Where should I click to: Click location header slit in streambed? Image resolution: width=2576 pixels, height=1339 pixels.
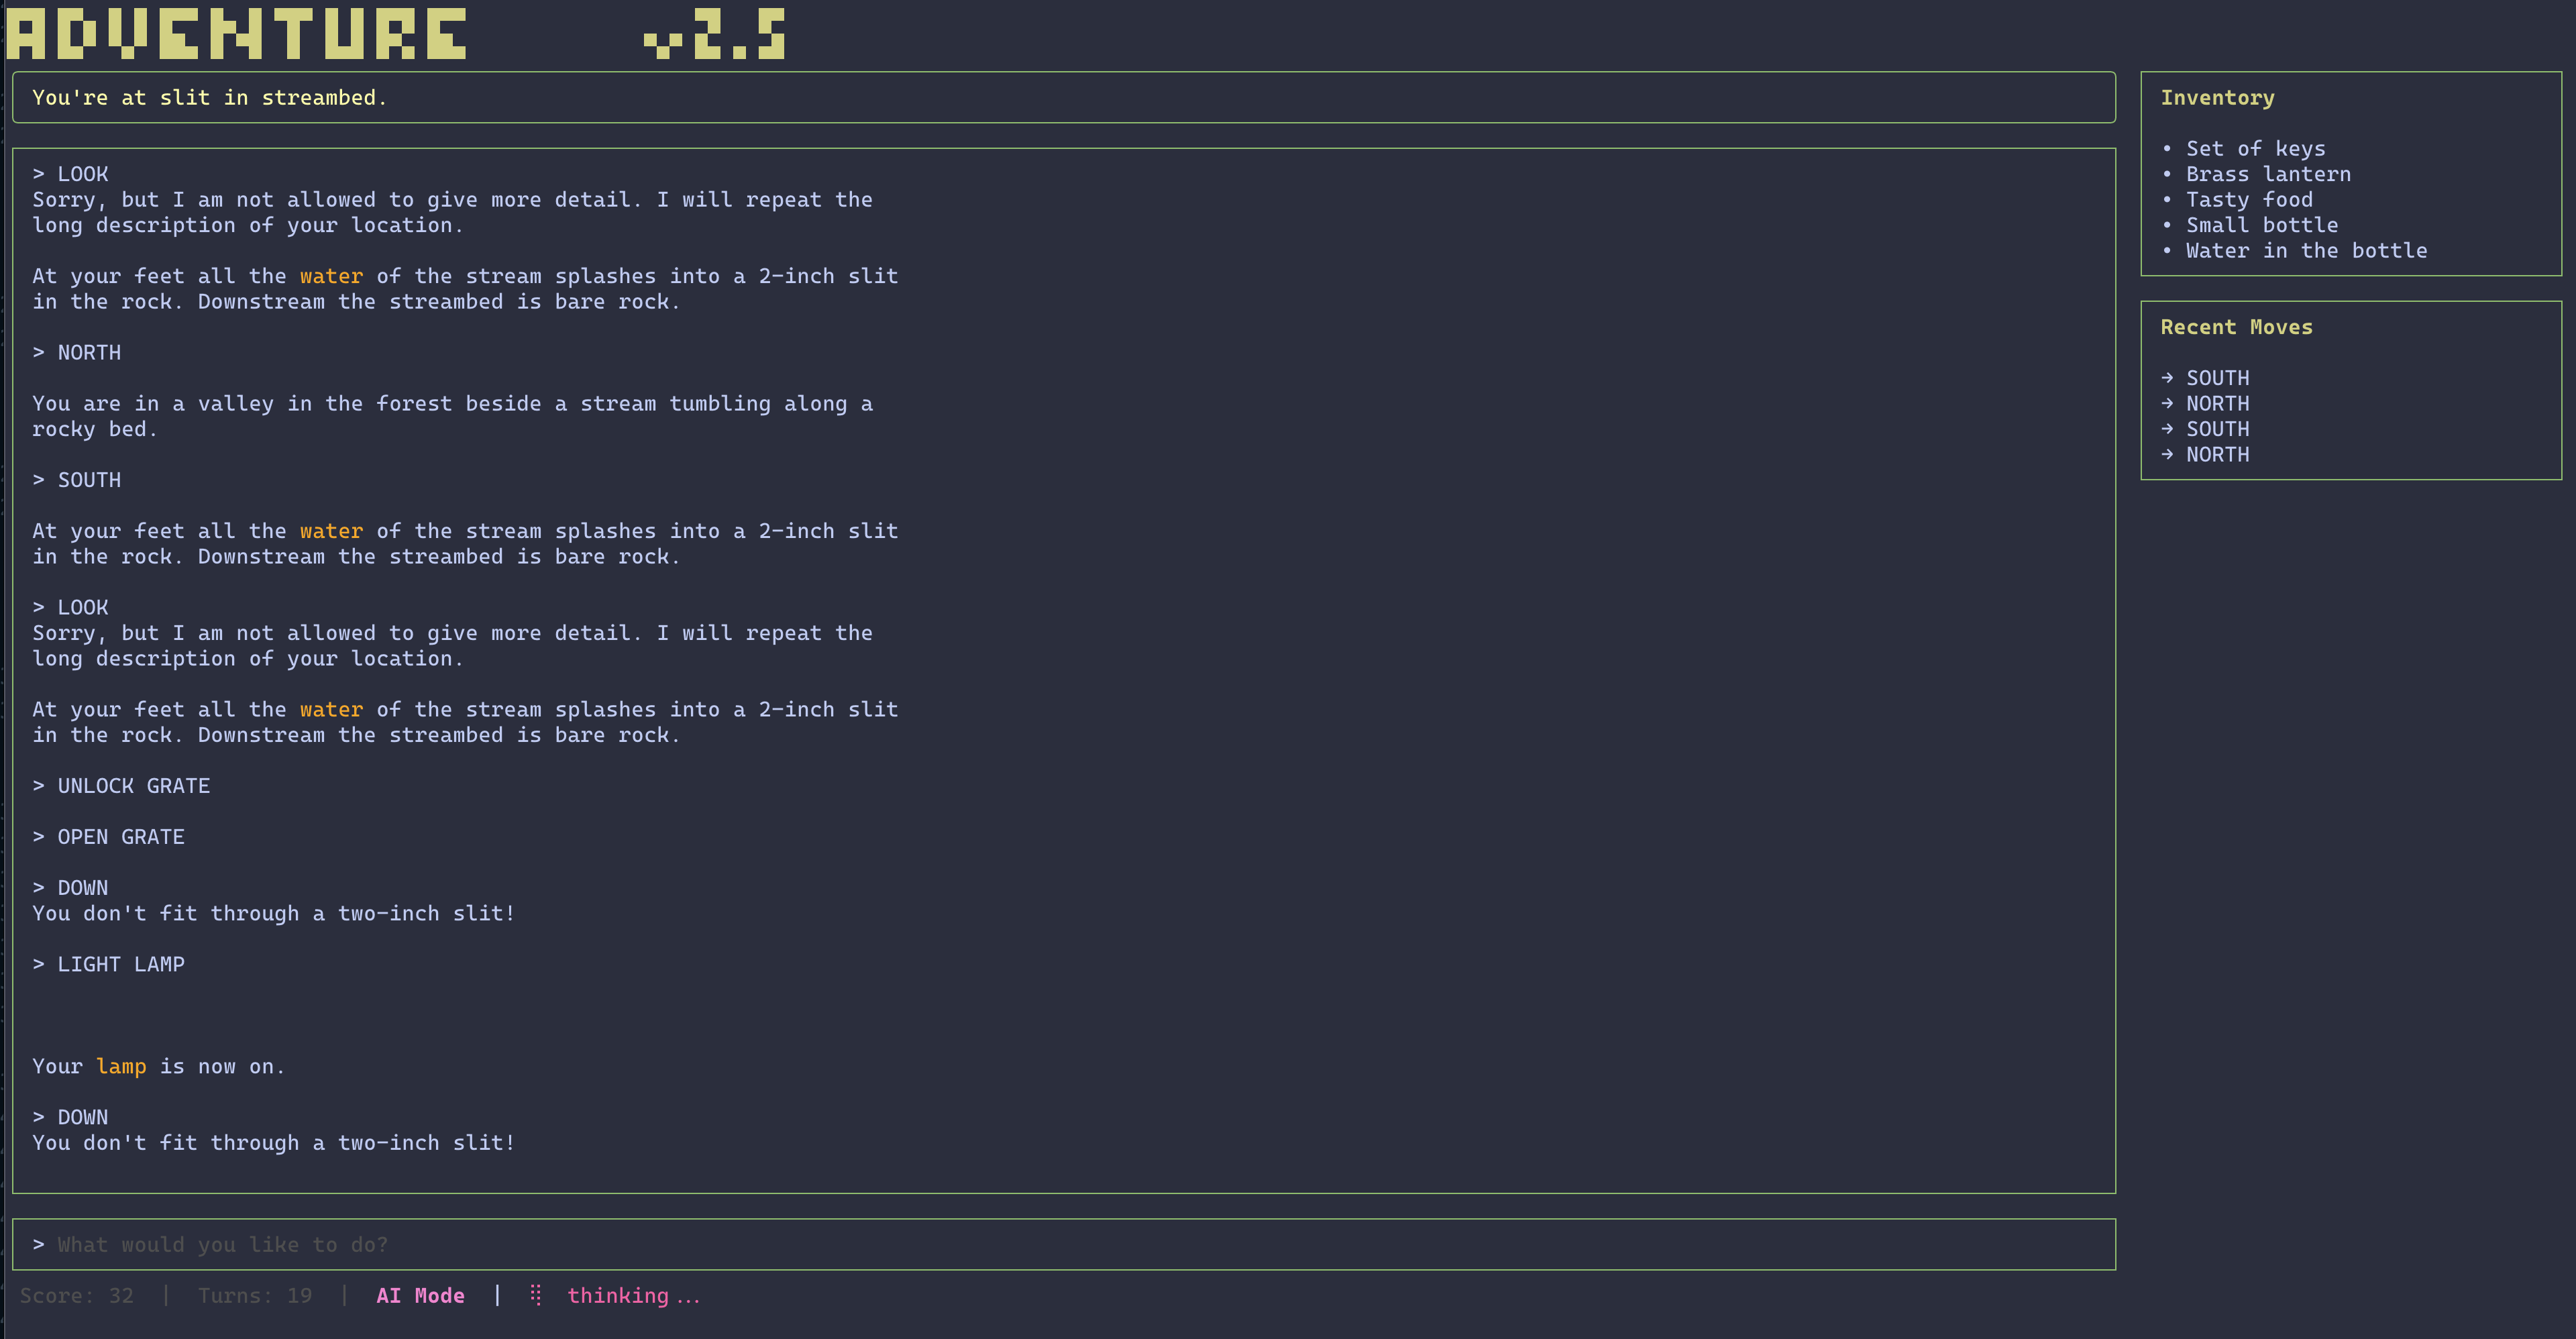(x=209, y=97)
